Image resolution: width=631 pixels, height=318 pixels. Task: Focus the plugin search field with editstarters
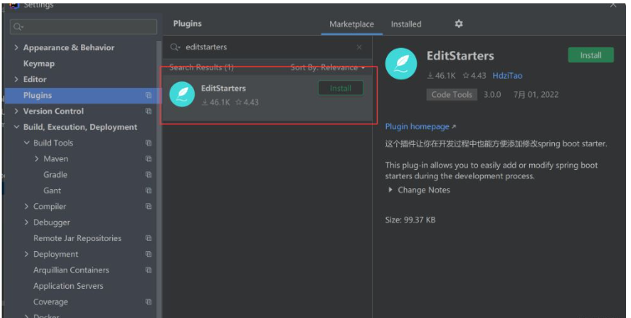[267, 47]
